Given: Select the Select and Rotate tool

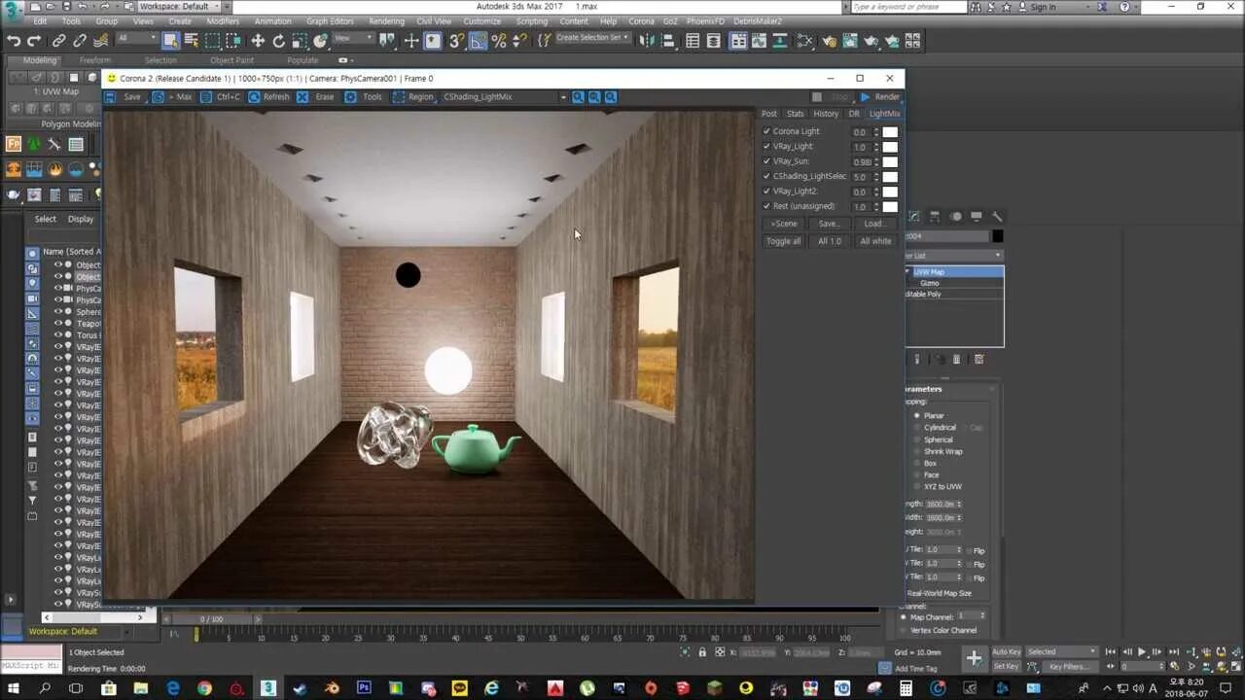Looking at the screenshot, I should [278, 41].
